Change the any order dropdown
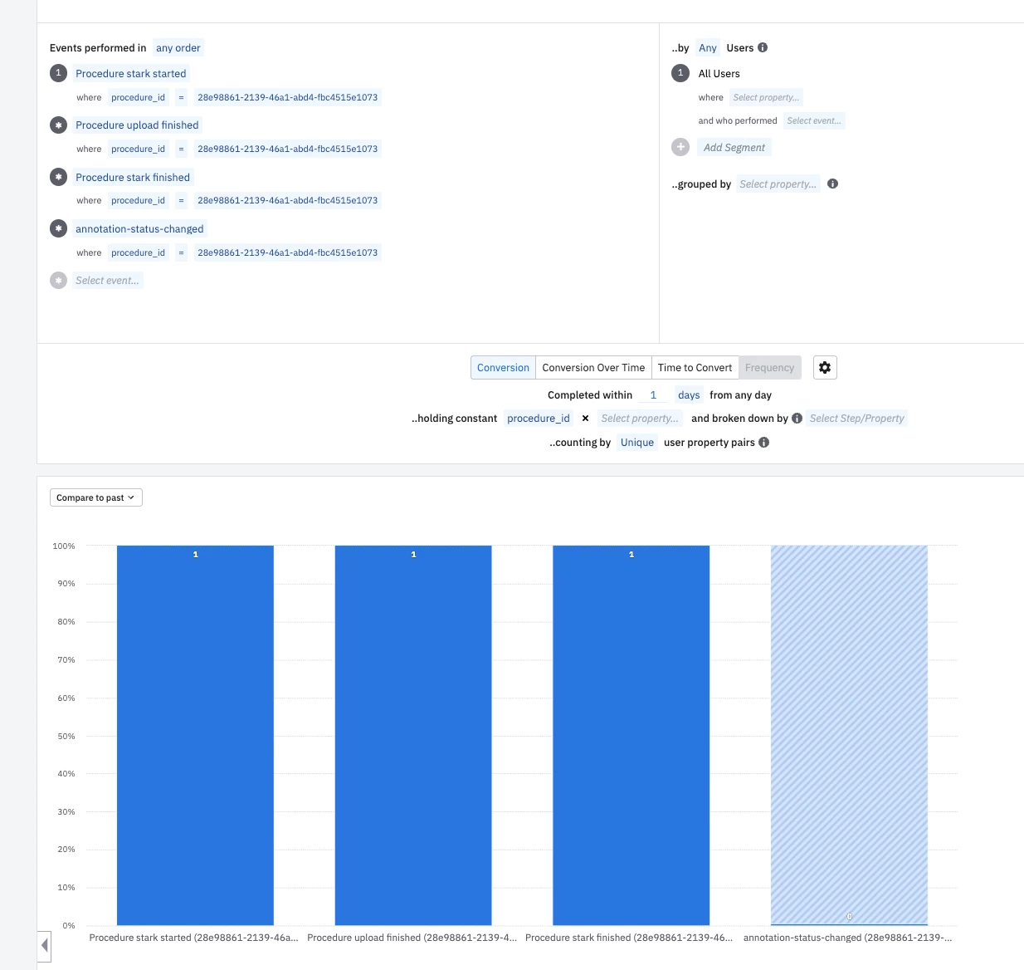Viewport: 1024px width, 970px height. pos(178,48)
